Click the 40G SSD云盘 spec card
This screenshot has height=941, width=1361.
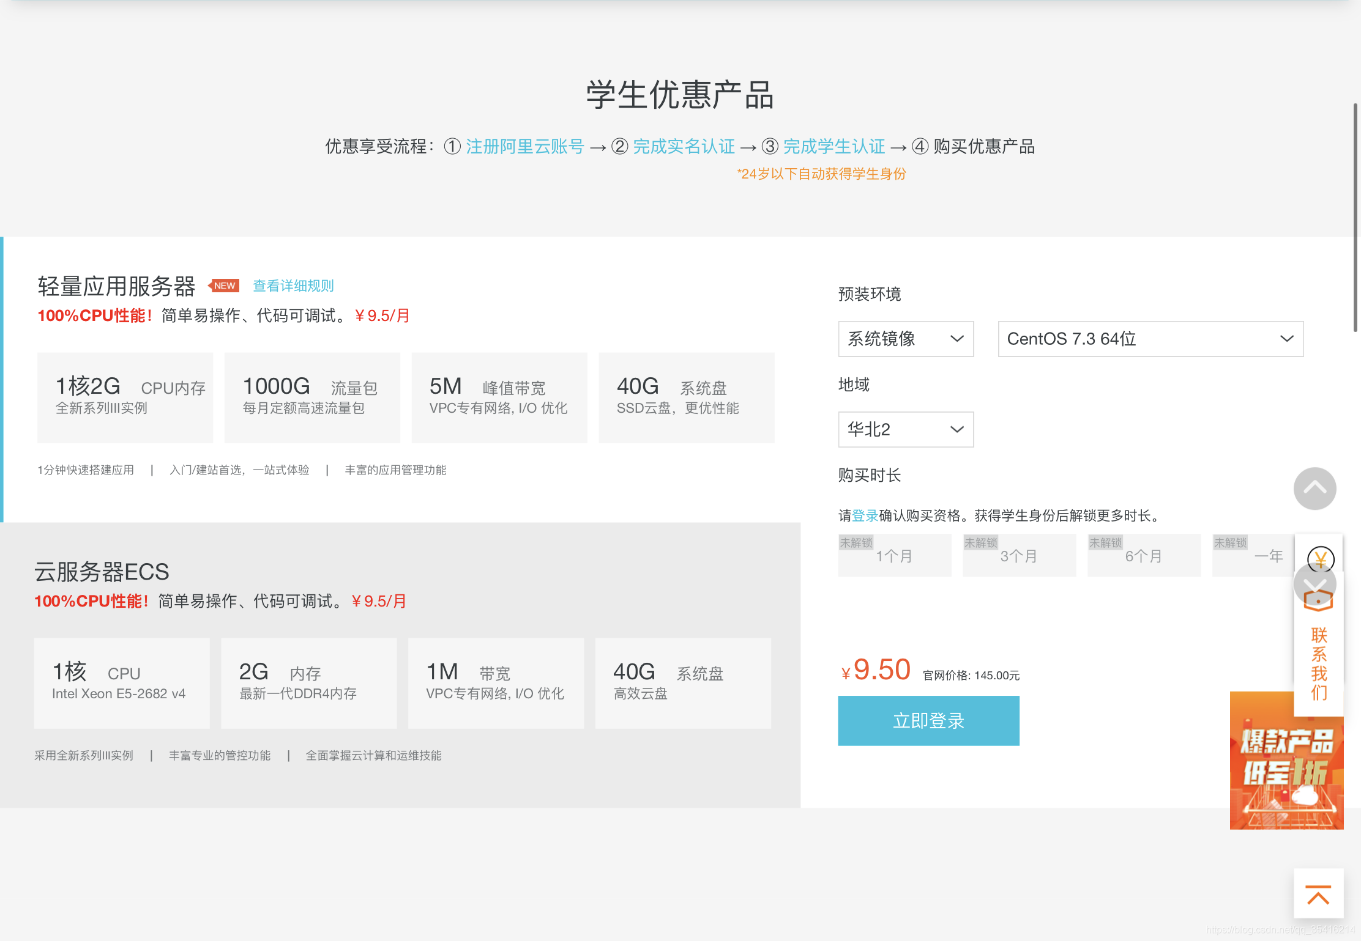pos(687,397)
